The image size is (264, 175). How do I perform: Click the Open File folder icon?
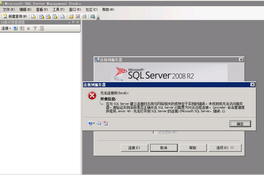click(x=71, y=16)
